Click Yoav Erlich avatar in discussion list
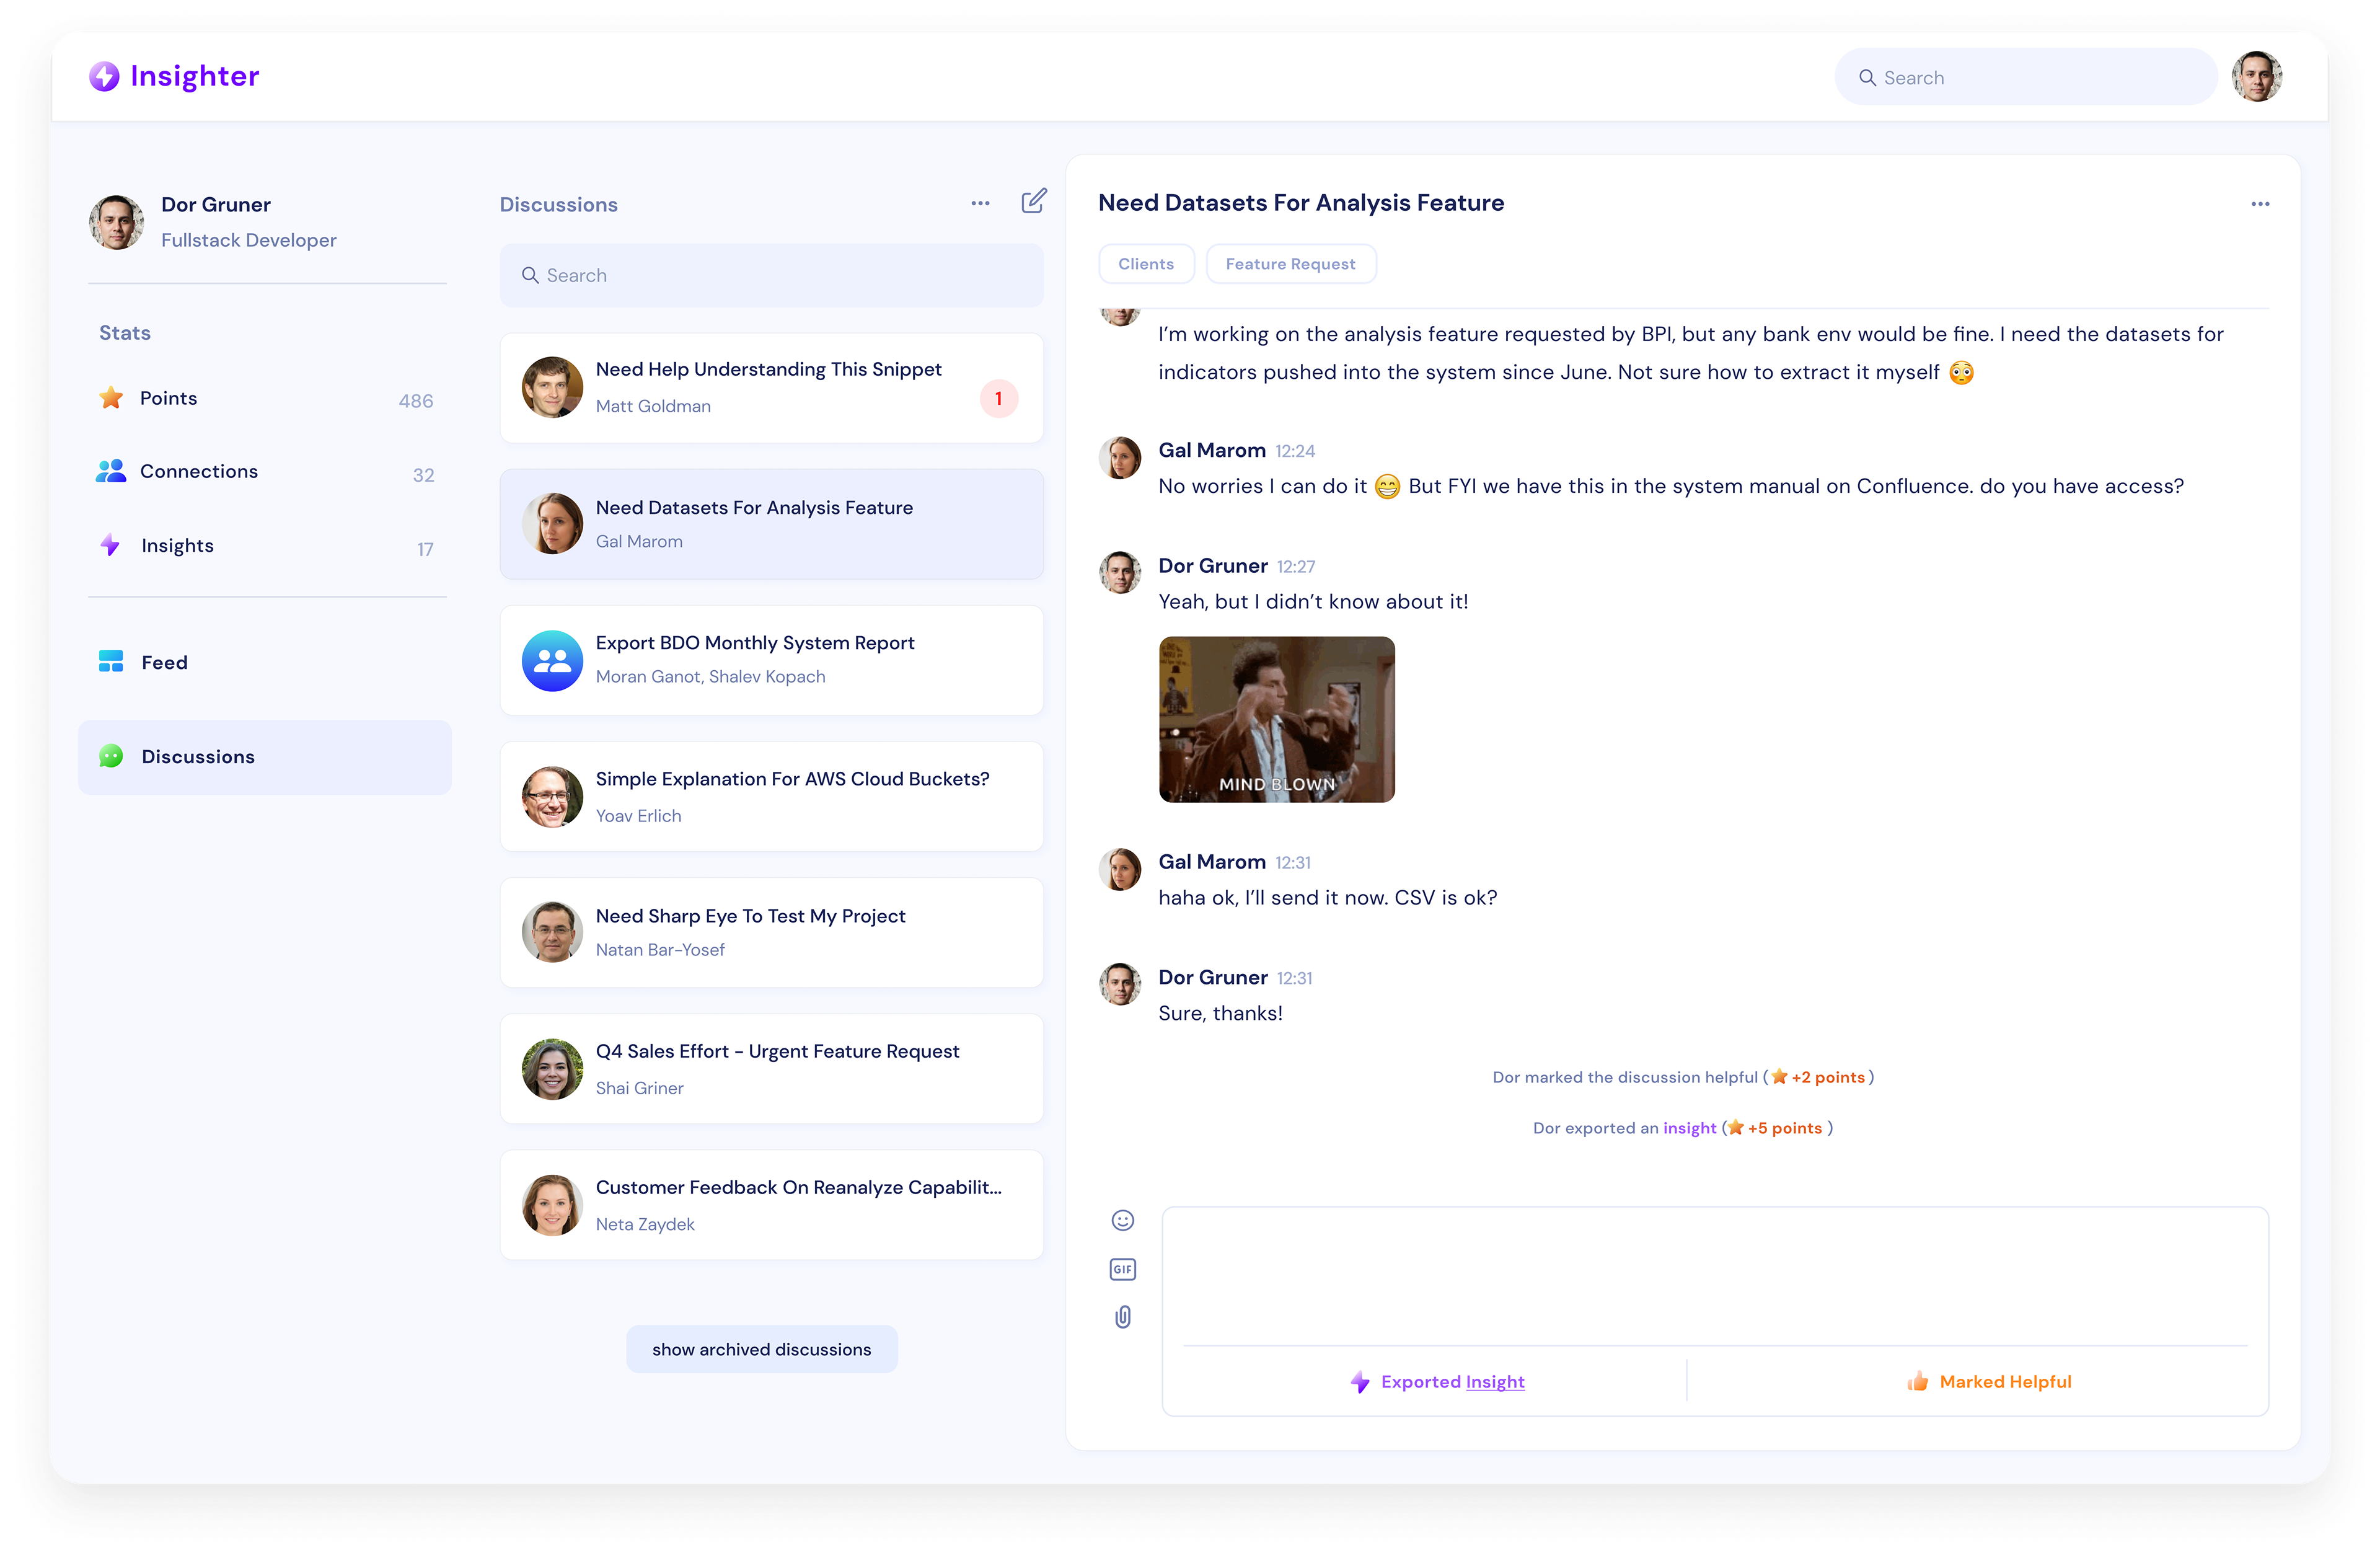Viewport: 2380px width, 1553px height. (x=552, y=796)
